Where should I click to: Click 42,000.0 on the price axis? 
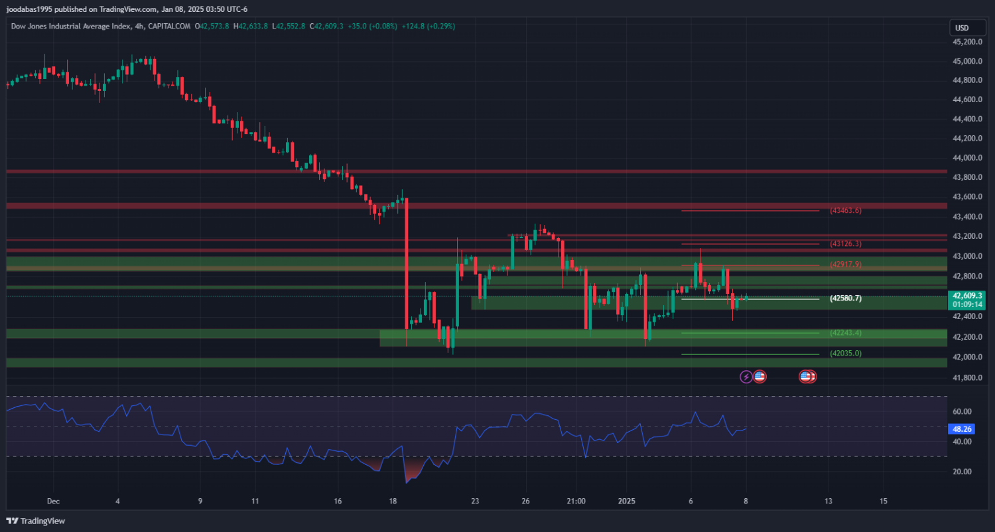click(967, 357)
